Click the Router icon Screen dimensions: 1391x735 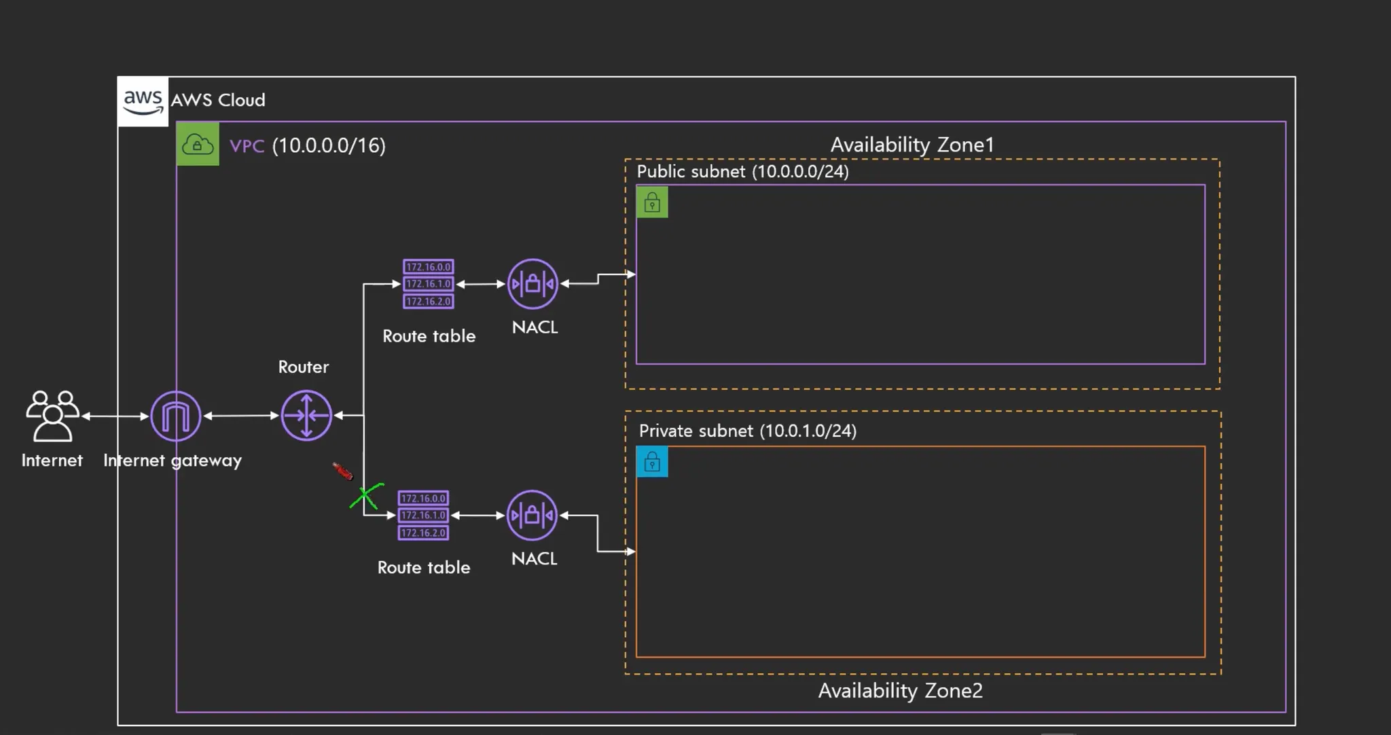point(306,415)
